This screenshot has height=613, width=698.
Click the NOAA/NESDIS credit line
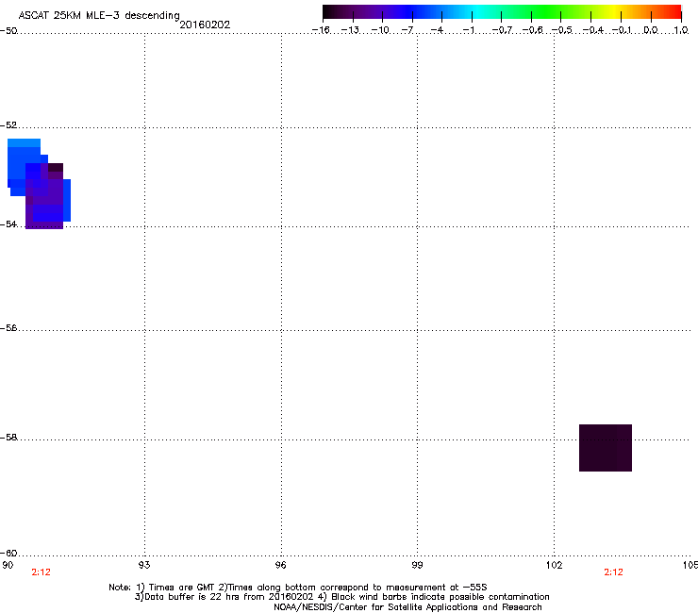tap(407, 607)
